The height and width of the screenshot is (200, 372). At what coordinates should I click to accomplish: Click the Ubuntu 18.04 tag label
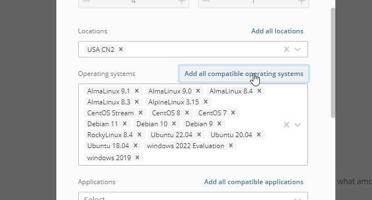pyautogui.click(x=108, y=145)
